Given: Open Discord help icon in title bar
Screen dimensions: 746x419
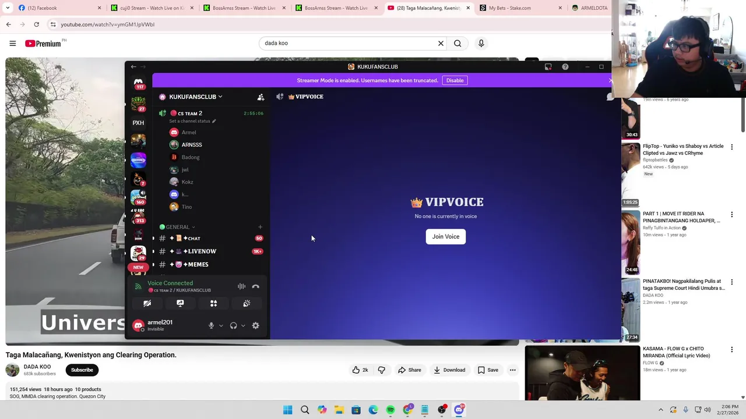Looking at the screenshot, I should [565, 67].
